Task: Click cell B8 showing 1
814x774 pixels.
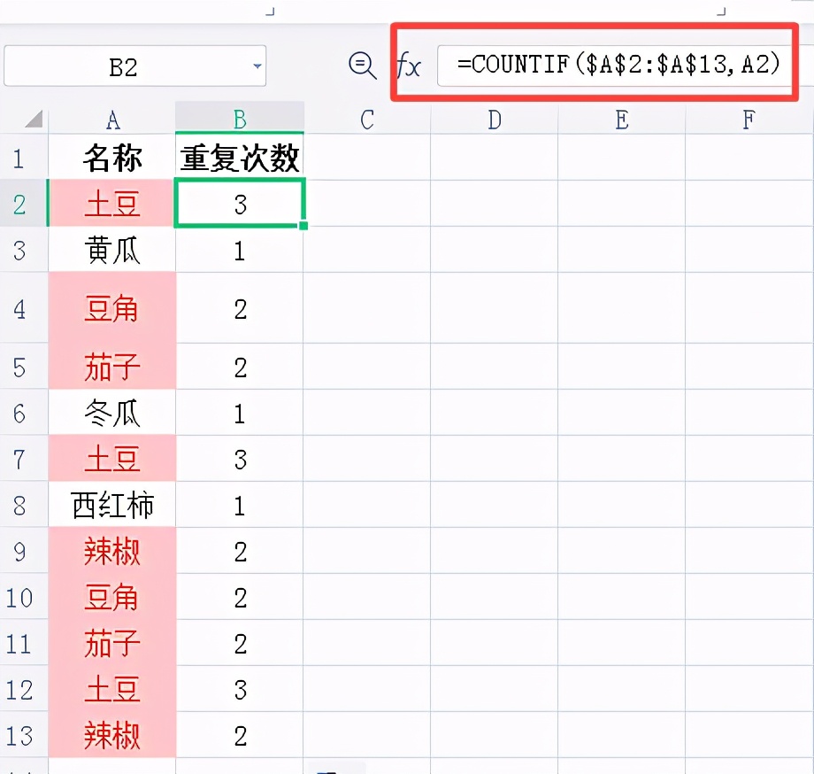Action: tap(239, 505)
